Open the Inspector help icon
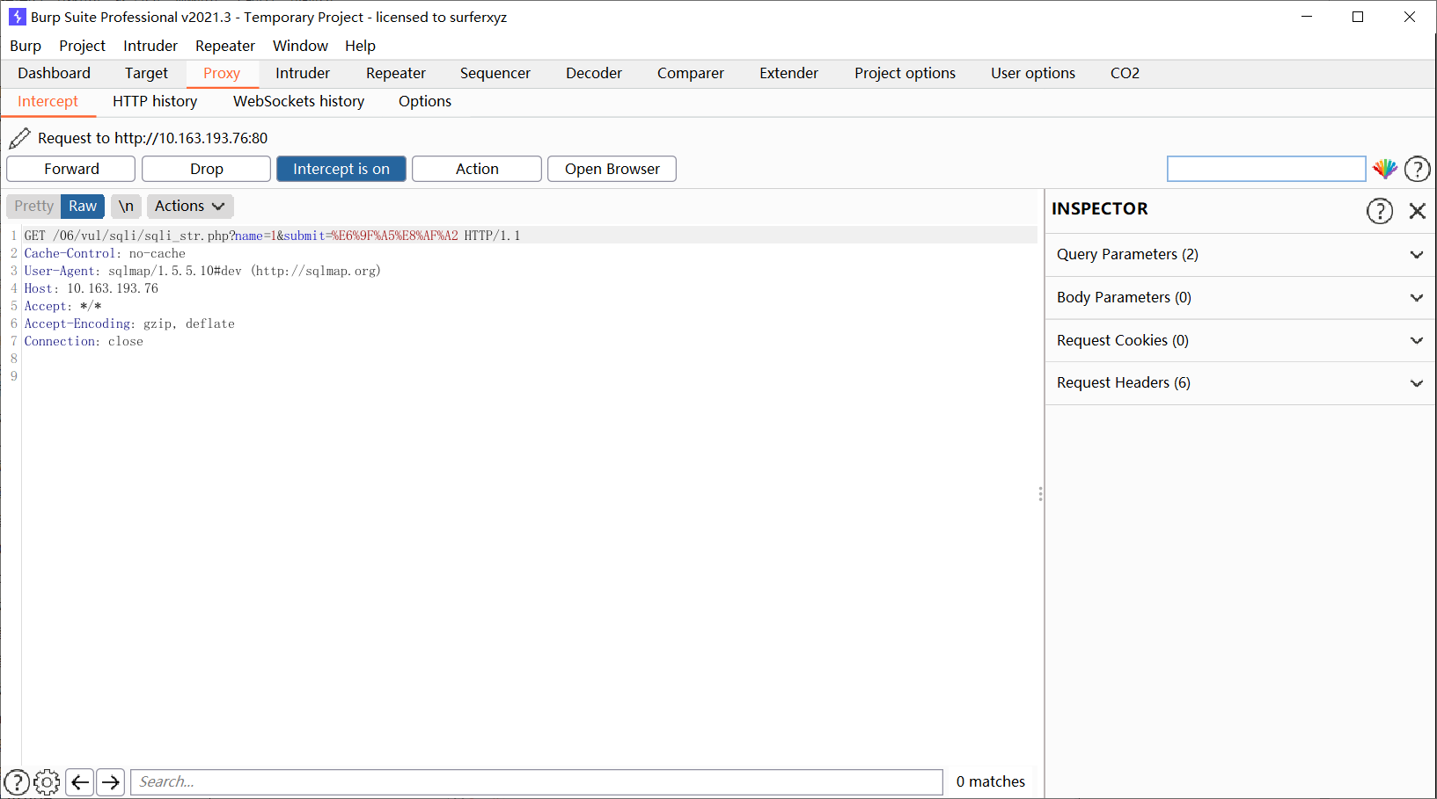Screen dimensions: 1437x799 coord(1380,211)
